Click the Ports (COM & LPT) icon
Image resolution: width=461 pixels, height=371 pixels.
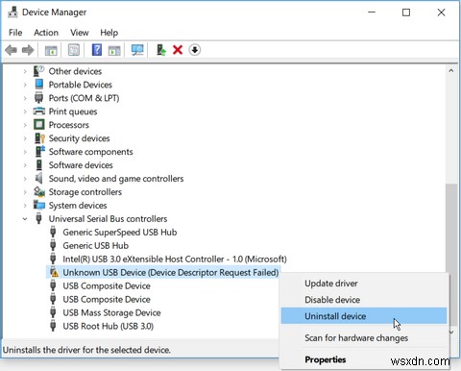pos(39,98)
